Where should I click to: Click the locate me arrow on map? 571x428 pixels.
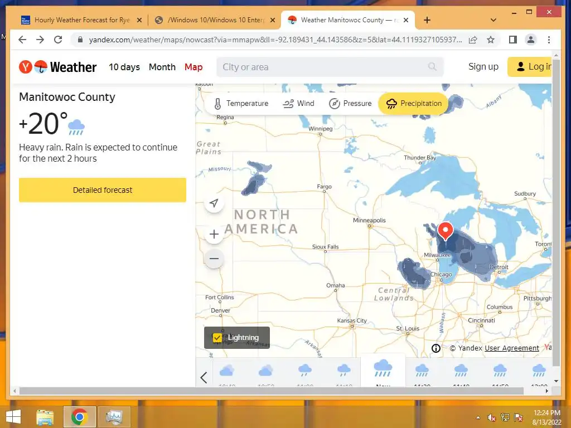click(x=214, y=203)
